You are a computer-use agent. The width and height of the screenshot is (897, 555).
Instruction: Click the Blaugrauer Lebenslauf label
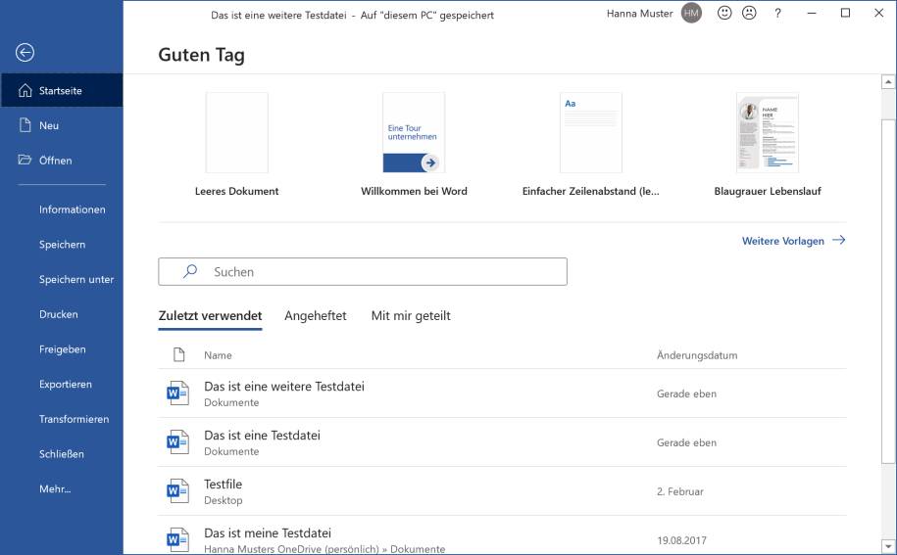click(768, 191)
